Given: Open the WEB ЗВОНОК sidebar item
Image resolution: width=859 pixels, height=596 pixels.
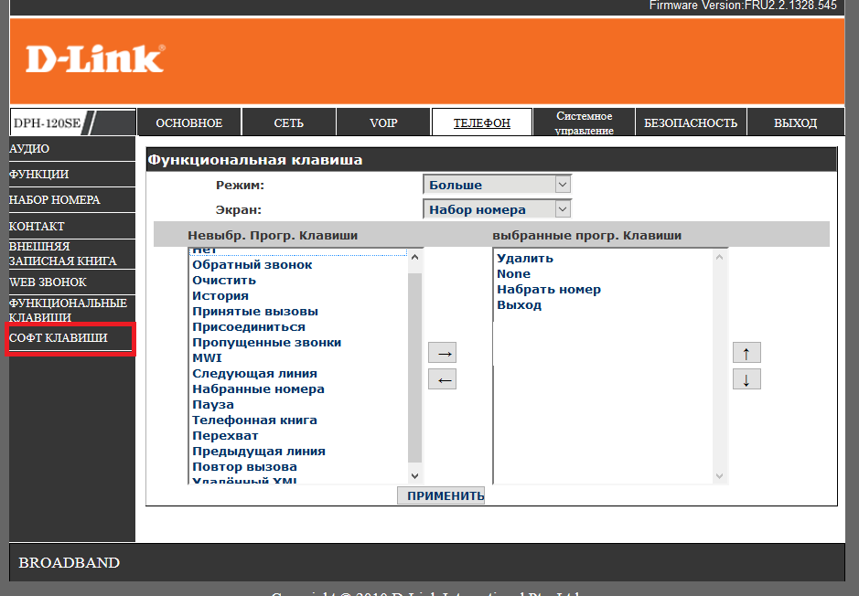Looking at the screenshot, I should point(48,282).
